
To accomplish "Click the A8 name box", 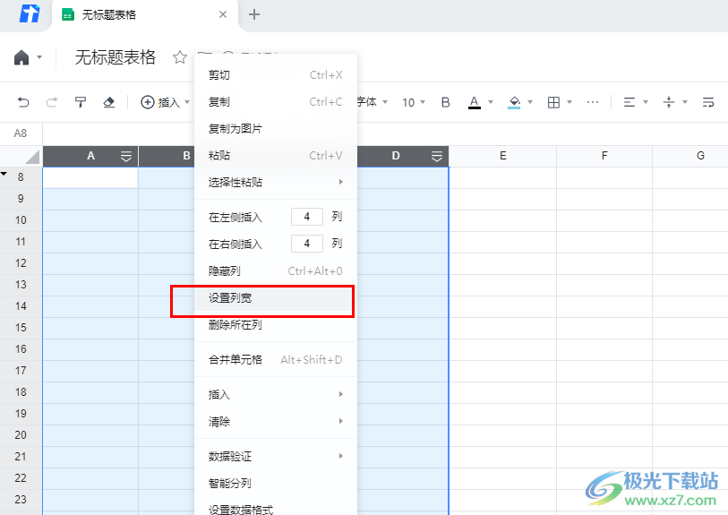I will tap(21, 133).
